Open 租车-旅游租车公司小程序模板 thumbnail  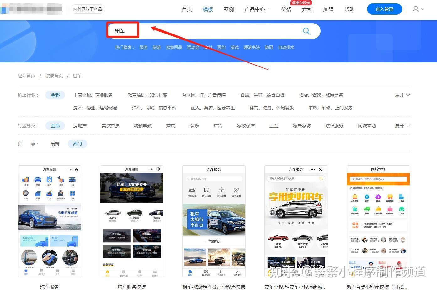point(214,221)
